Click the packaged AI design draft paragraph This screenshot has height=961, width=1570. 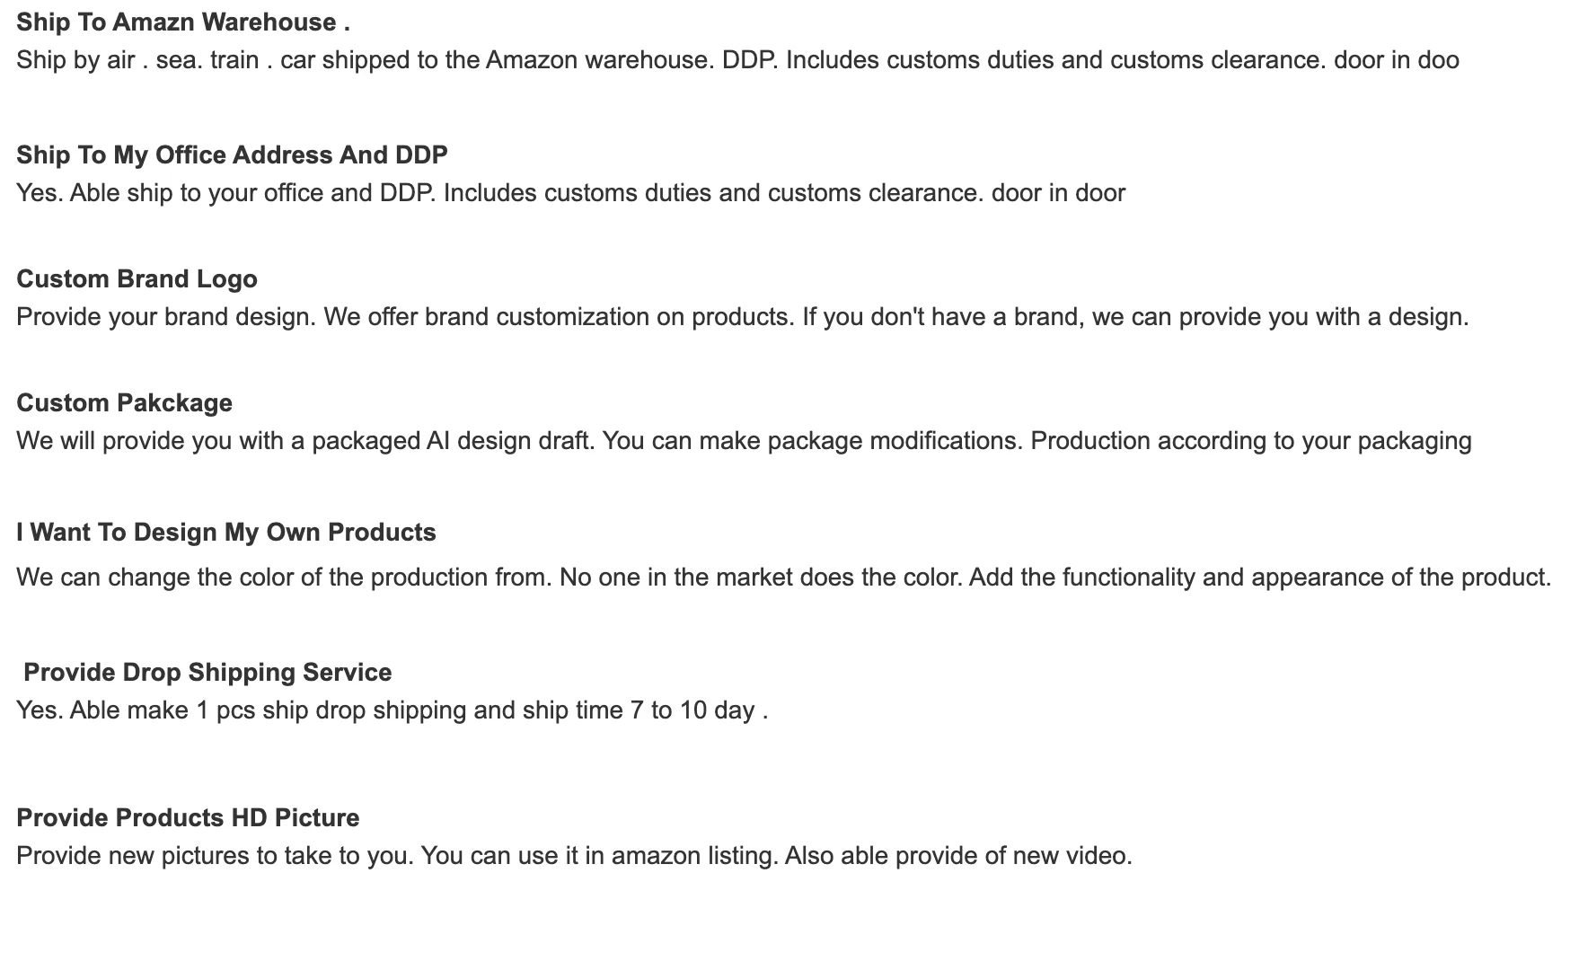pos(305,441)
